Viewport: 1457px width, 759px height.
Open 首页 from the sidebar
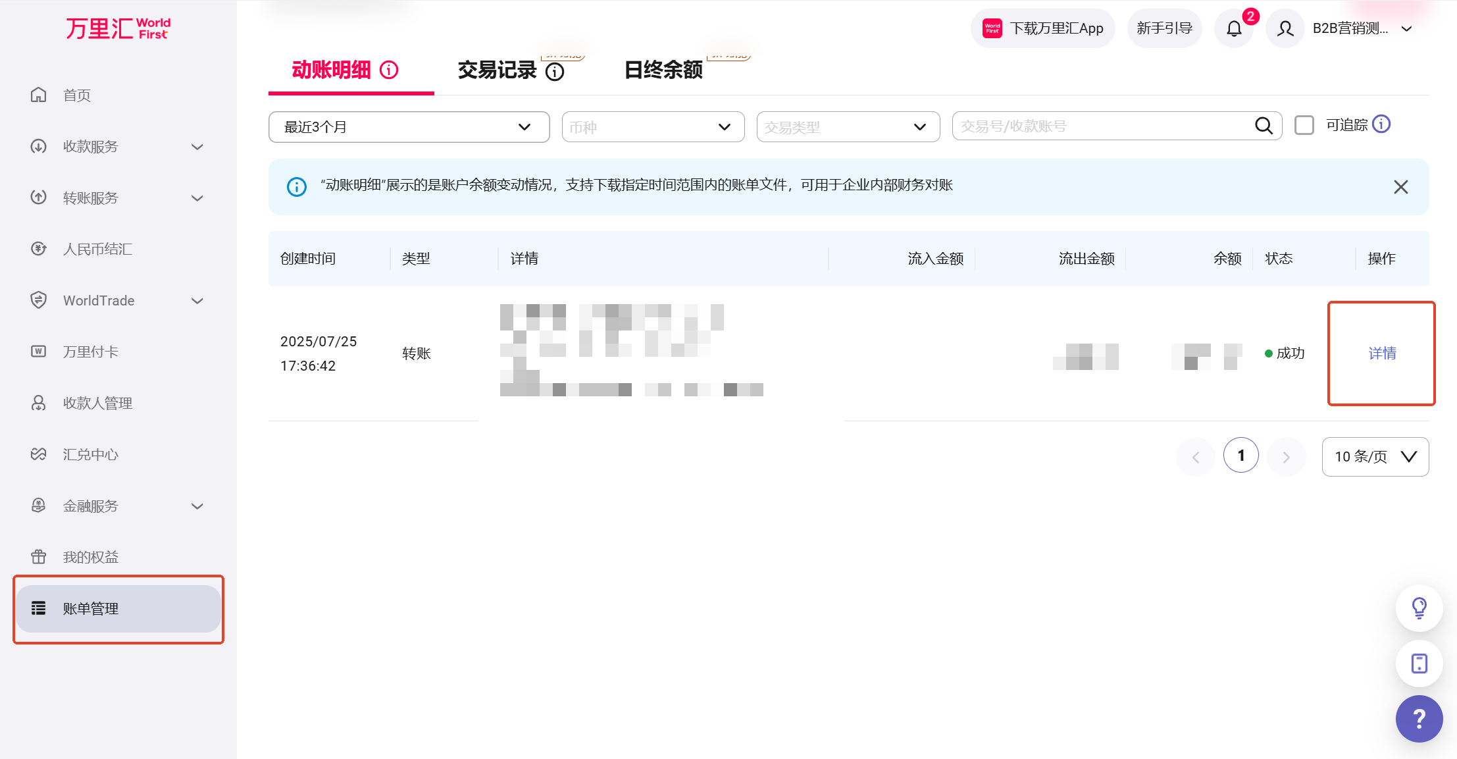click(x=77, y=95)
